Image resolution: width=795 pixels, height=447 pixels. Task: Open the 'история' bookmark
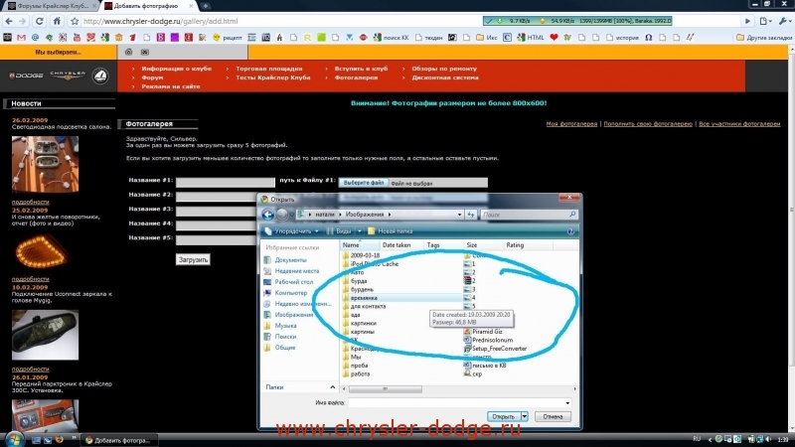coord(623,38)
